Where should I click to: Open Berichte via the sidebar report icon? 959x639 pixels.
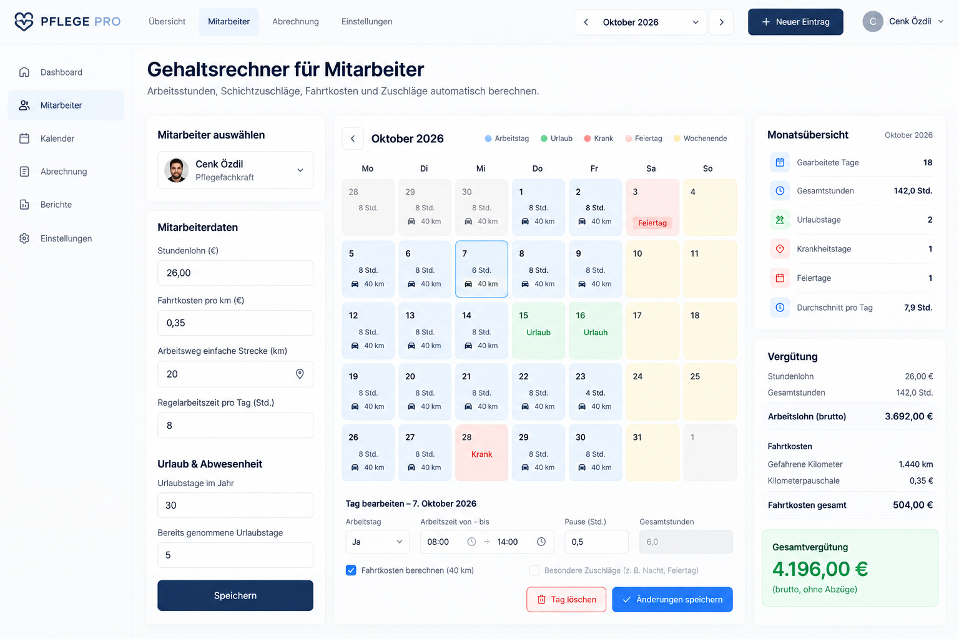(x=24, y=205)
